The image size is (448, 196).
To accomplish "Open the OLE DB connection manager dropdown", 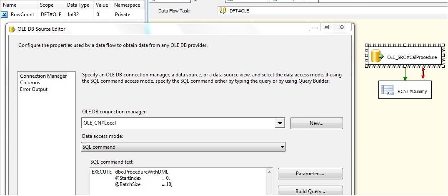I will [280, 123].
